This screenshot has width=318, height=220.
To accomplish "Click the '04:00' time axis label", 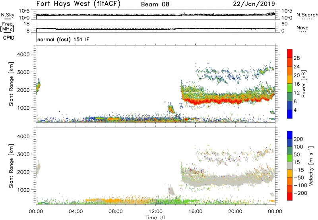I will tap(76, 212).
